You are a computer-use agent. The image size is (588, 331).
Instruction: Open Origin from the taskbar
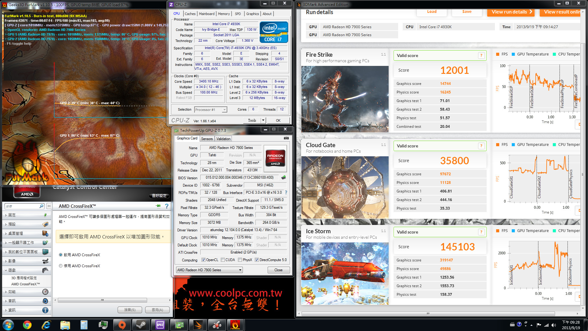pyautogui.click(x=122, y=325)
